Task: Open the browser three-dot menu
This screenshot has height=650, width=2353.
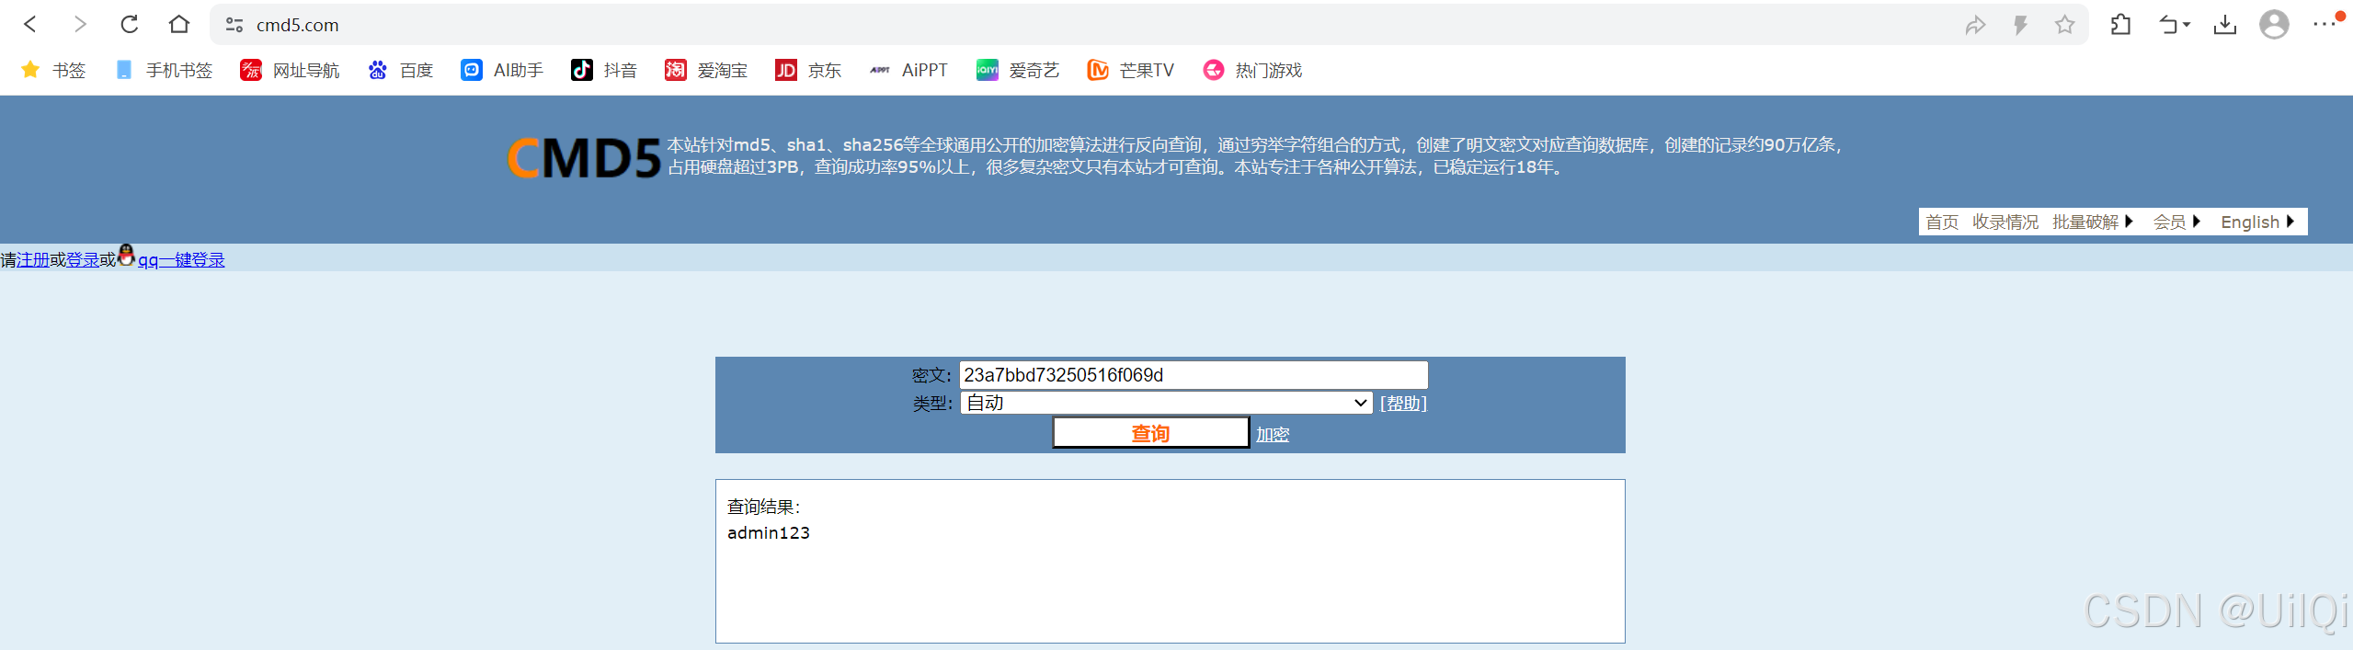Action: point(2324,24)
